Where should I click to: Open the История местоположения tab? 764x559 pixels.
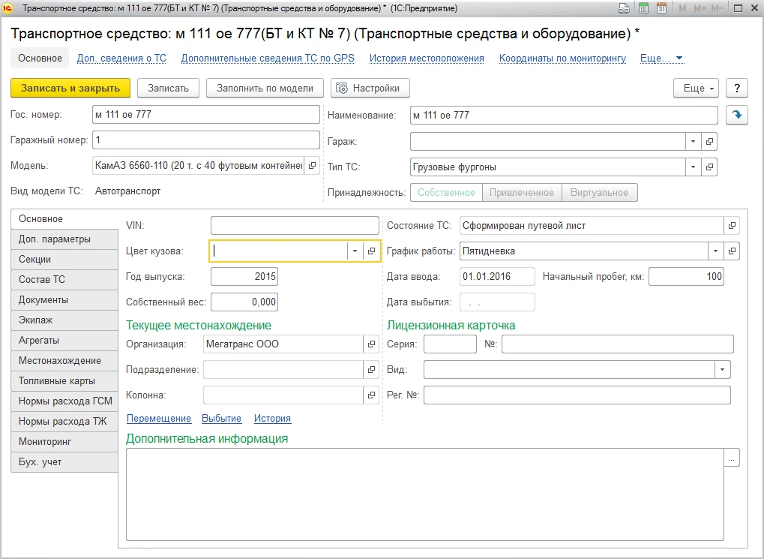427,59
